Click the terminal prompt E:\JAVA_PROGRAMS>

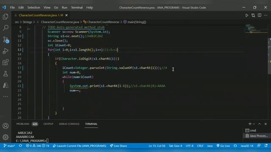pos(31,141)
